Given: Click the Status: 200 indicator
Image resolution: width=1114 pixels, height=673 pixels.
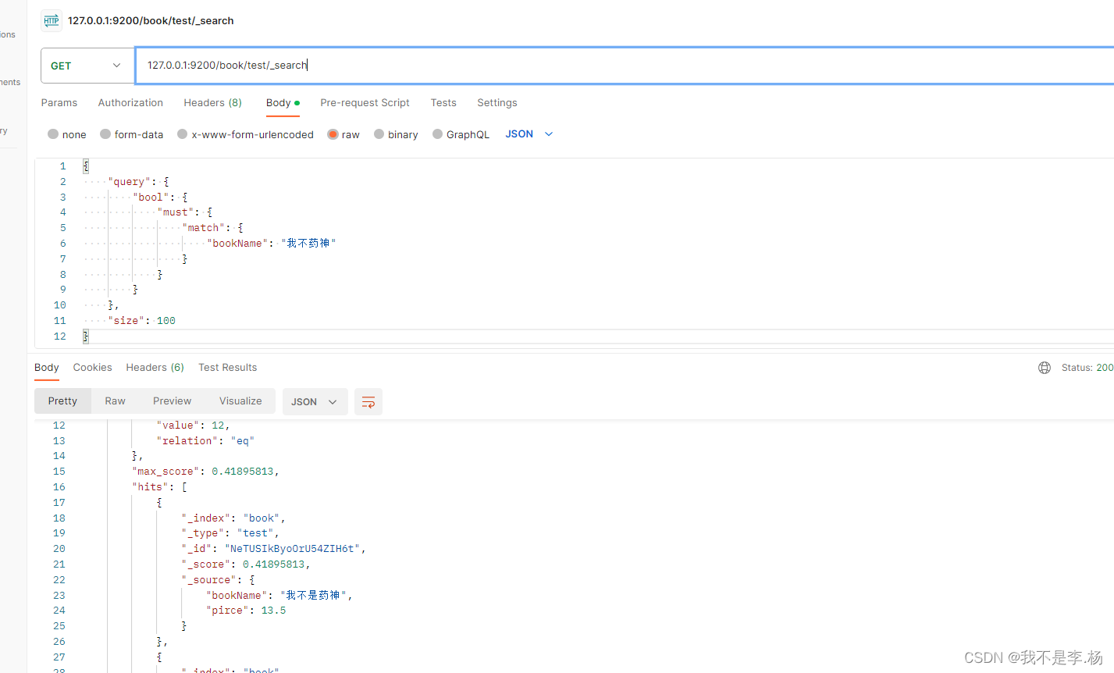Looking at the screenshot, I should 1087,367.
